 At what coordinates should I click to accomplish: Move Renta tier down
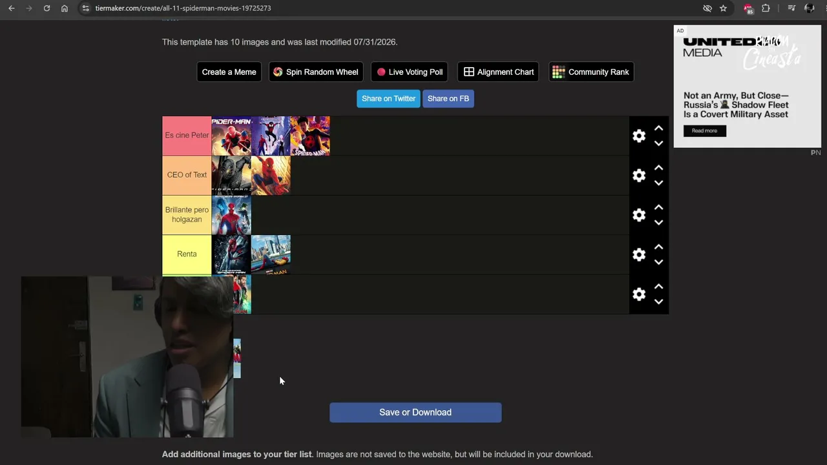tap(658, 262)
